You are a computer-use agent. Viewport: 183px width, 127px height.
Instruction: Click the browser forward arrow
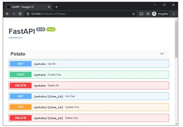click(x=14, y=14)
